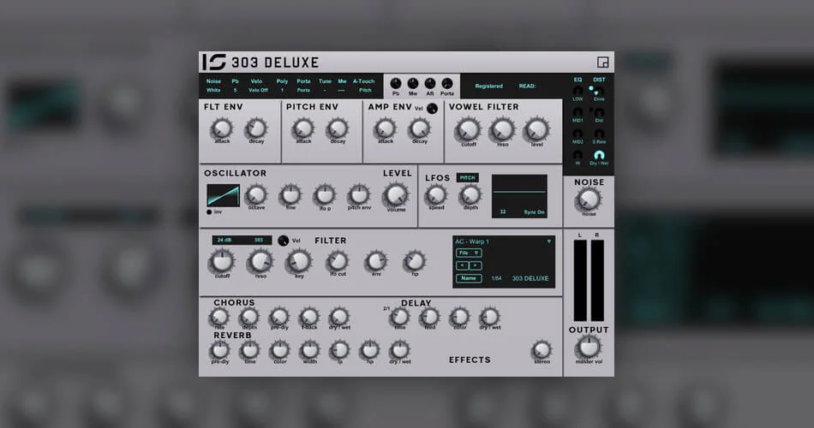Adjust the Porta mini knob in top bar

447,84
